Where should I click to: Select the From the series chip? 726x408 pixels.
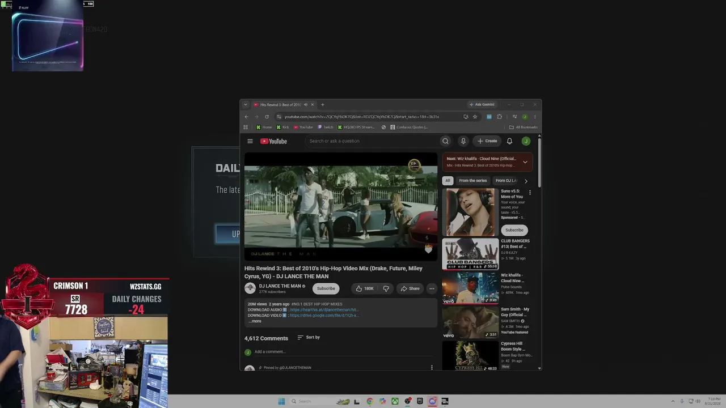[x=473, y=181]
